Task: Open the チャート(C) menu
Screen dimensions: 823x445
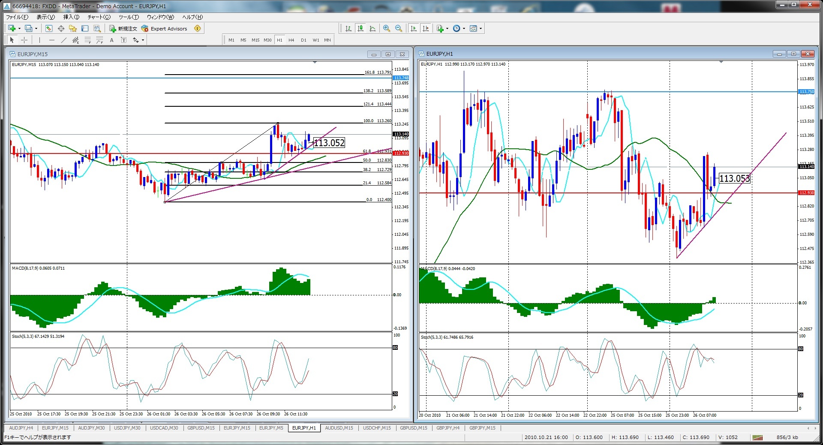Action: pos(99,17)
